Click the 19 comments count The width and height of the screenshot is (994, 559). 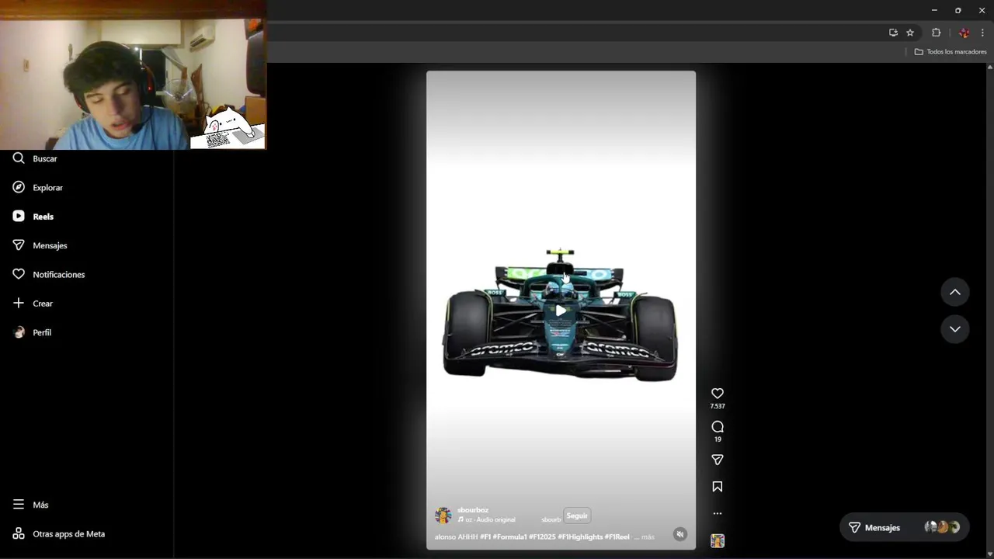pyautogui.click(x=718, y=439)
